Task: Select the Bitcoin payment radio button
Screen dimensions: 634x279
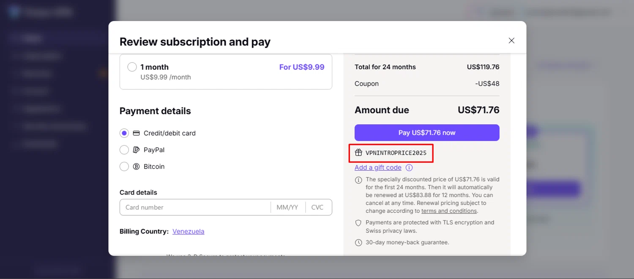Action: [x=124, y=166]
